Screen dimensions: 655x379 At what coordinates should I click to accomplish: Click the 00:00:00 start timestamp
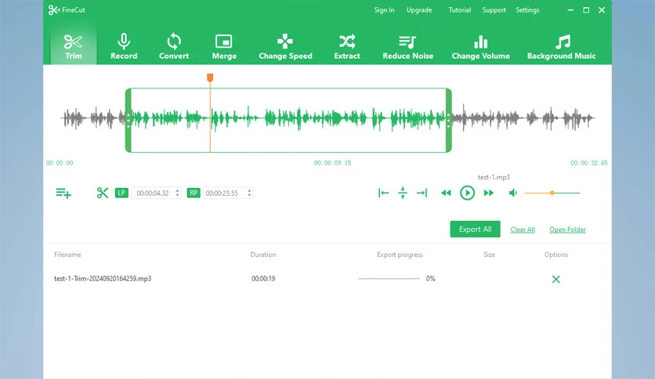tap(60, 163)
